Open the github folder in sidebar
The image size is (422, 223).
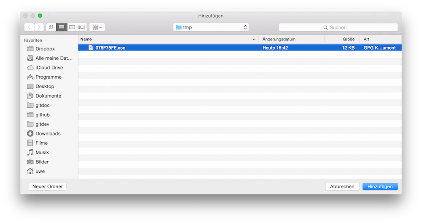(49, 114)
